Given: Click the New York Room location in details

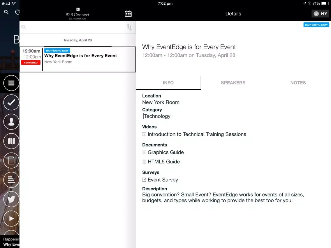Looking at the screenshot, I should (161, 102).
